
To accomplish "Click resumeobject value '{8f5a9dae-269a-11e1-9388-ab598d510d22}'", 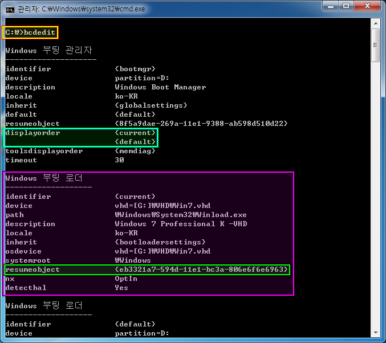I will (201, 124).
